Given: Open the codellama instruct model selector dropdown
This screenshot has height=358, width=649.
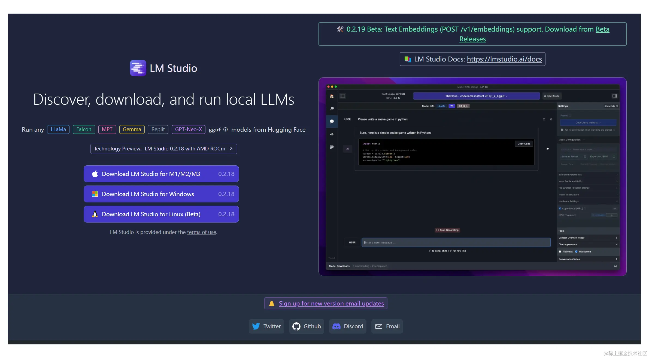Looking at the screenshot, I should coord(476,96).
